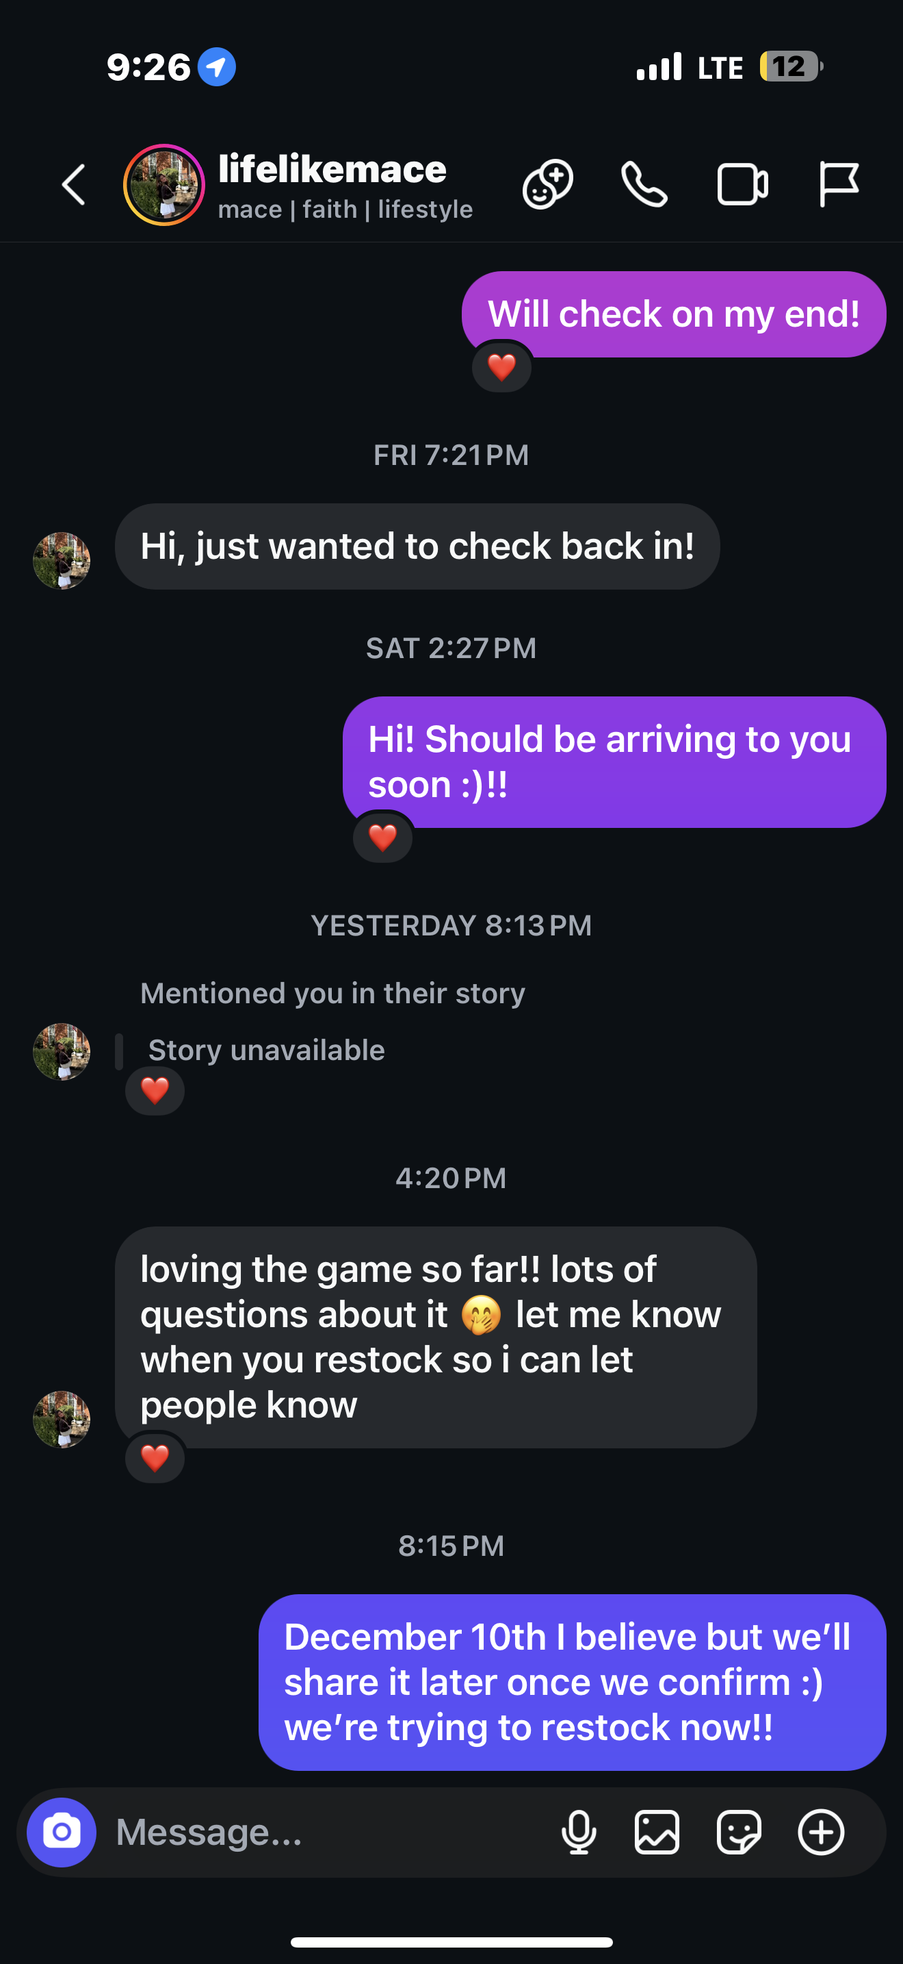The width and height of the screenshot is (903, 1964).
Task: Tap the back arrow to leave chat
Action: [74, 184]
